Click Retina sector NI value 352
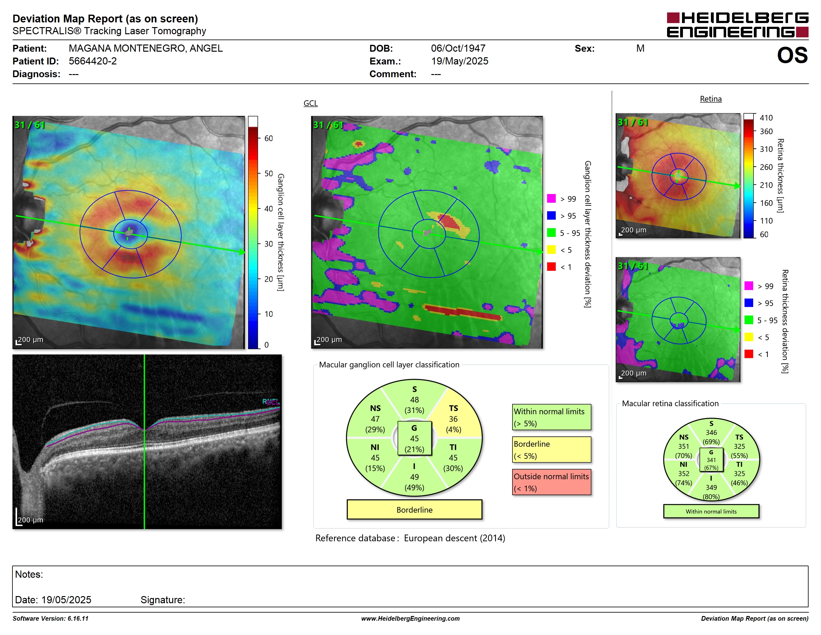Viewport: 821px width, 635px height. 684,474
